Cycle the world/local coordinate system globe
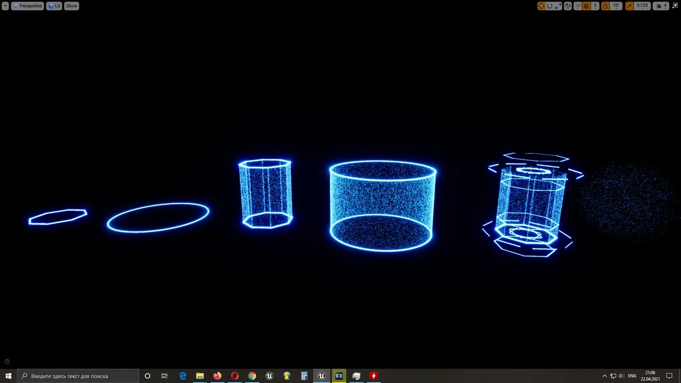The width and height of the screenshot is (681, 383). (x=568, y=6)
